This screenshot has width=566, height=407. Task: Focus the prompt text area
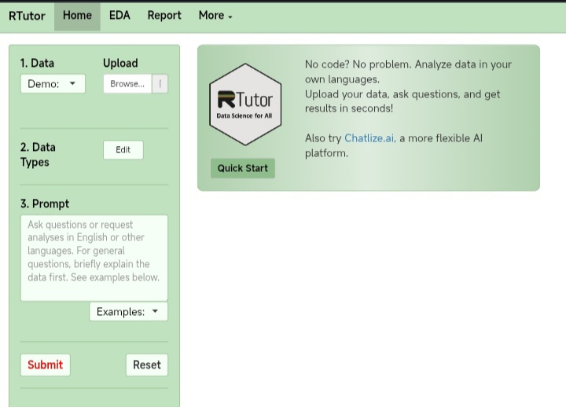(94, 258)
